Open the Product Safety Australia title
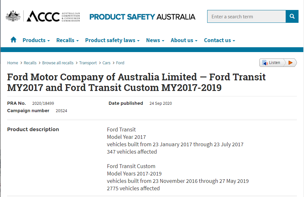Screen dimensions: 304x197 click(142, 17)
